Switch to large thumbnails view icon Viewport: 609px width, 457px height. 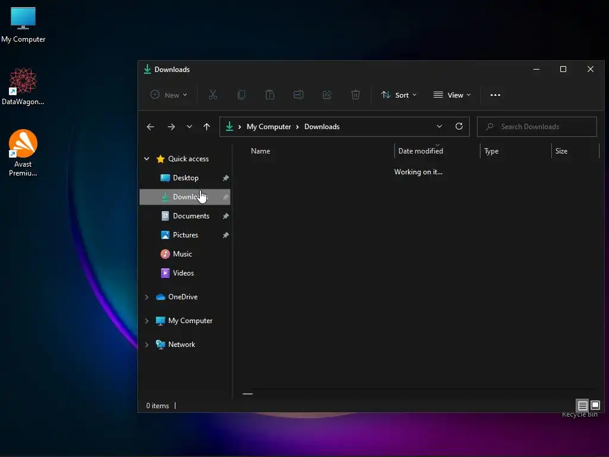(x=595, y=405)
